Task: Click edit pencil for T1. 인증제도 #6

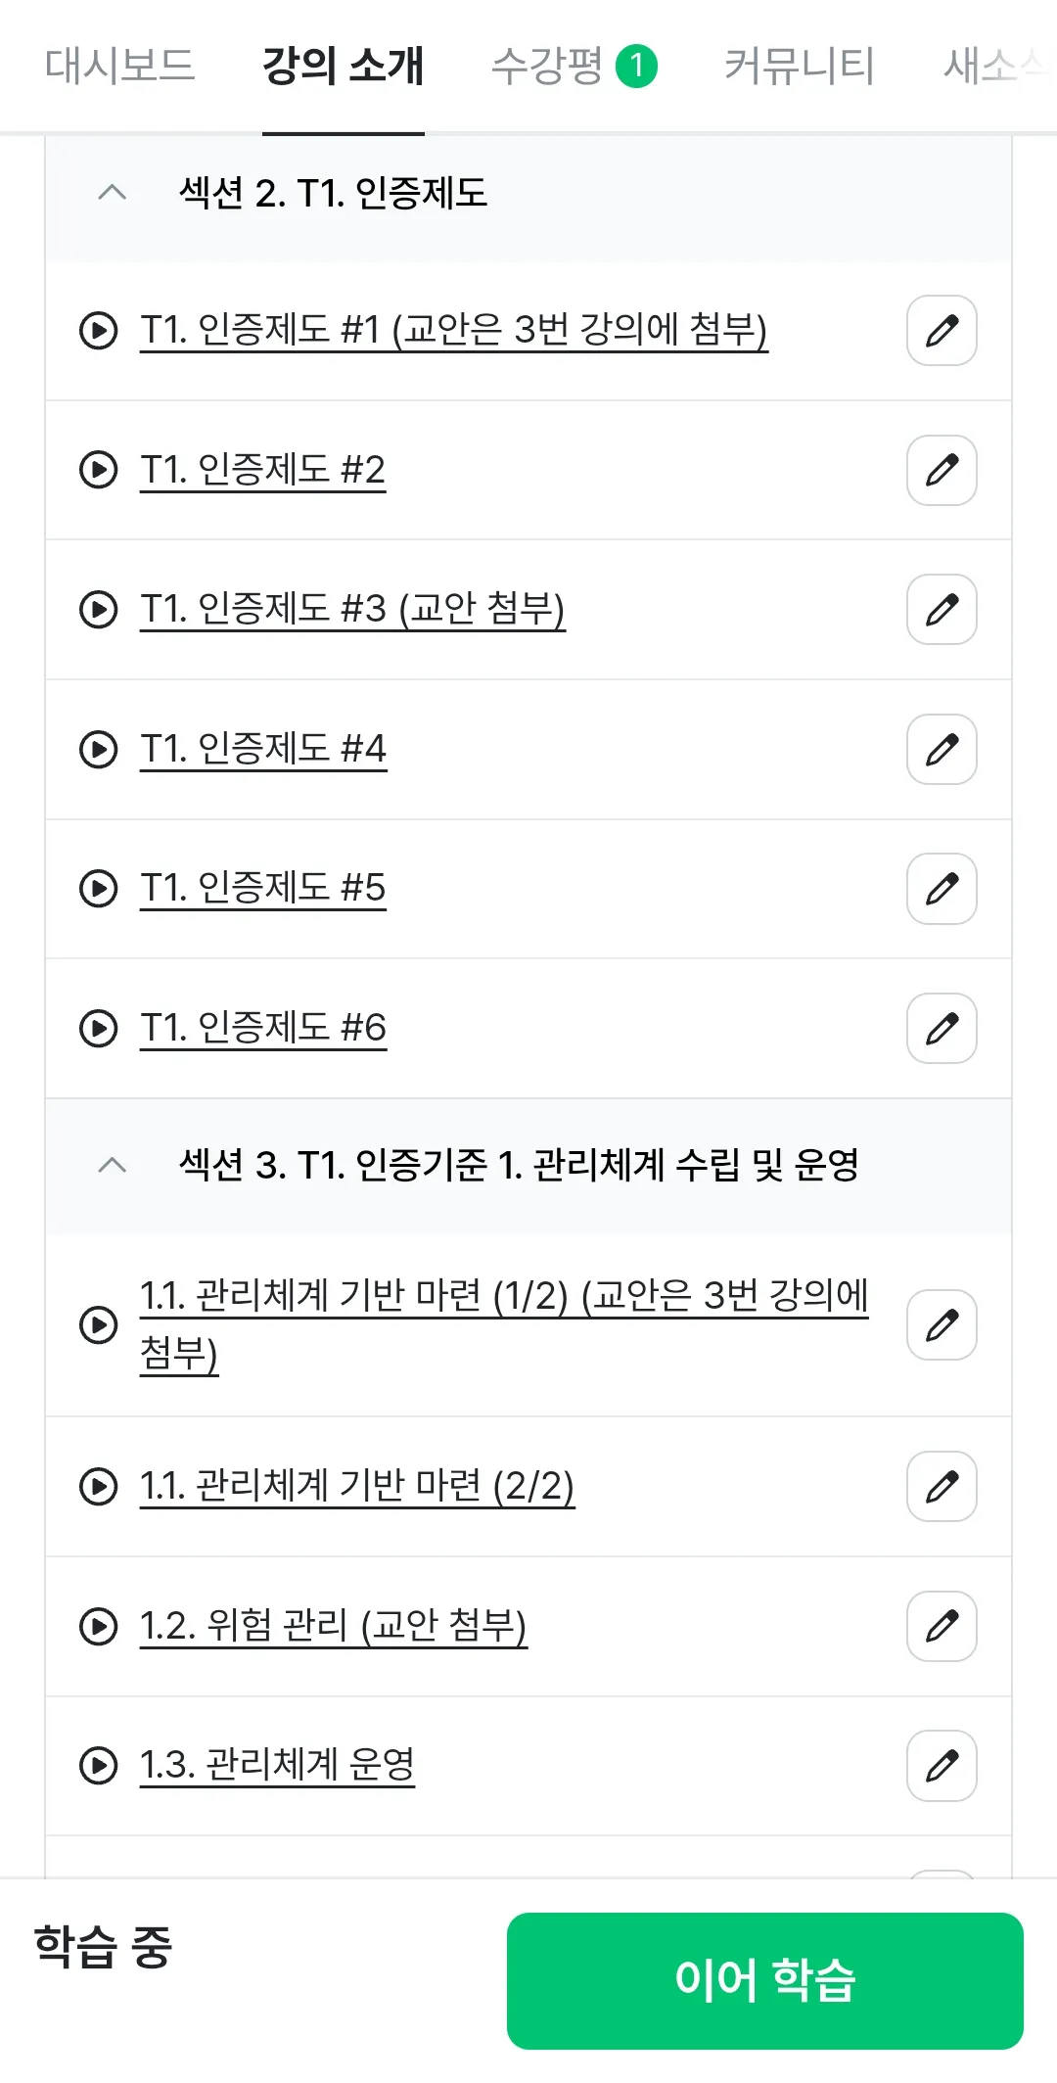Action: click(942, 1029)
